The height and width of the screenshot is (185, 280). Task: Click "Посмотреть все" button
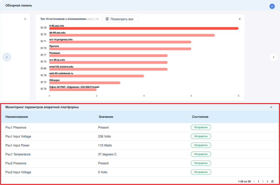point(120,19)
